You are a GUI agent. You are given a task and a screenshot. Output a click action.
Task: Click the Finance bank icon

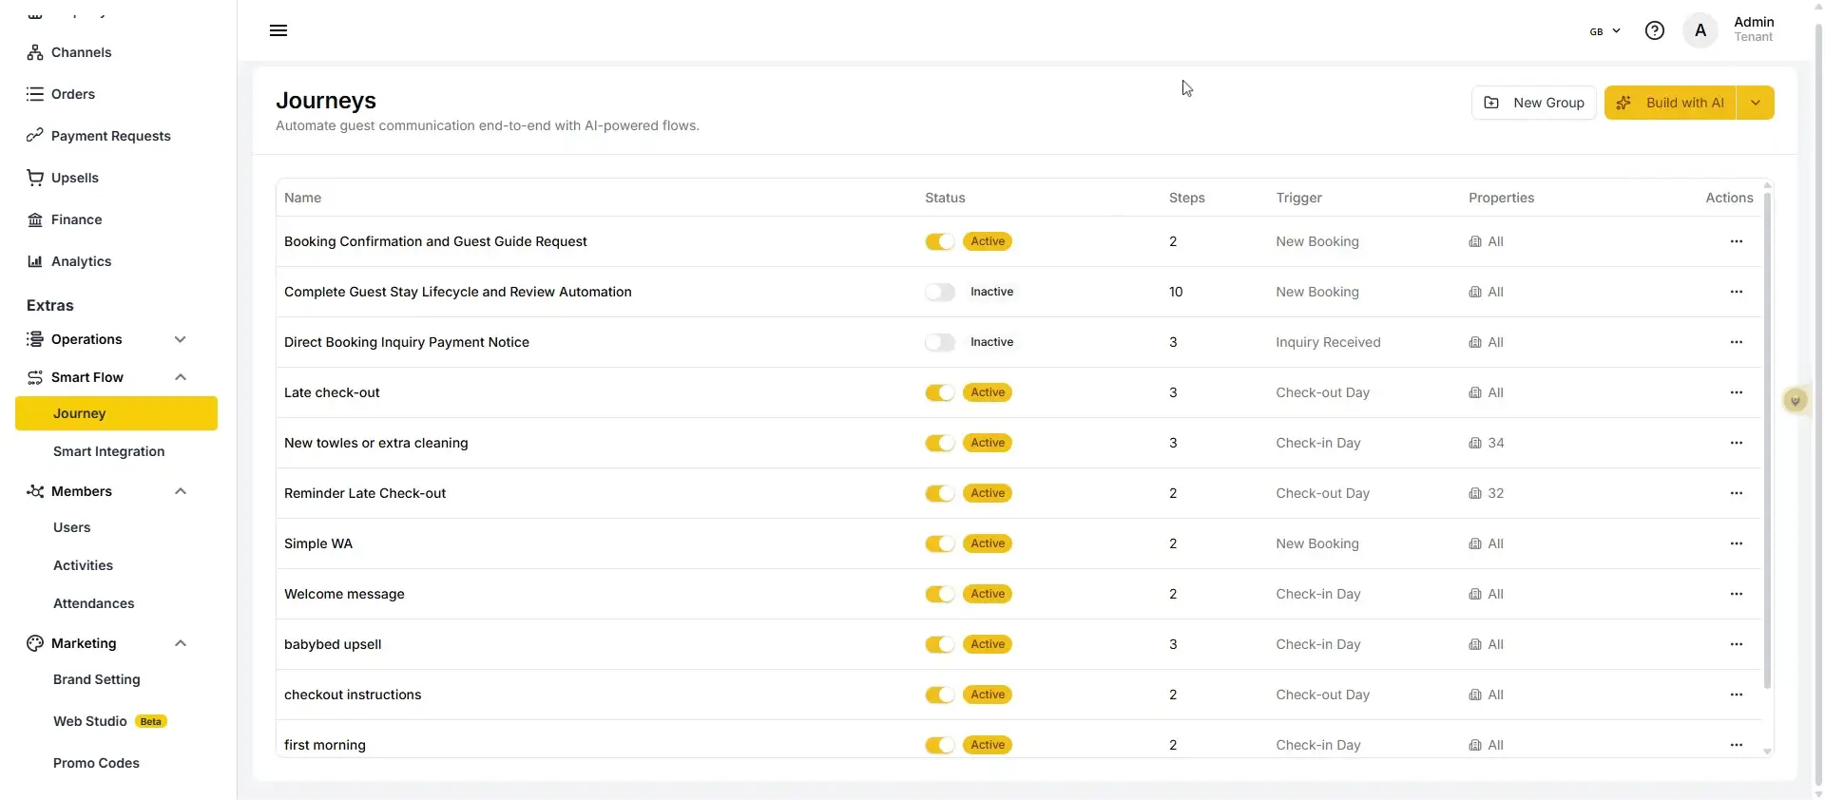point(35,219)
